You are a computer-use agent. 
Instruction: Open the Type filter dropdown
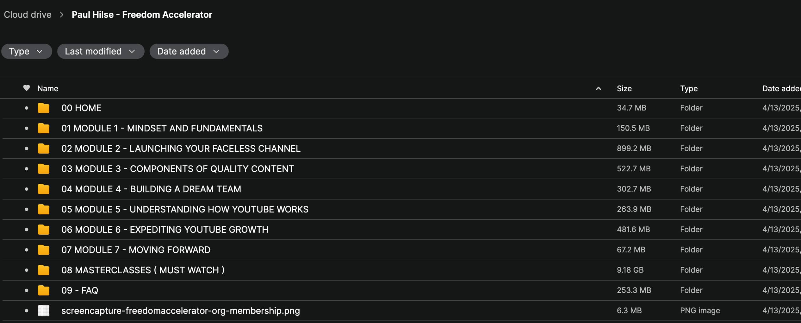click(x=26, y=51)
